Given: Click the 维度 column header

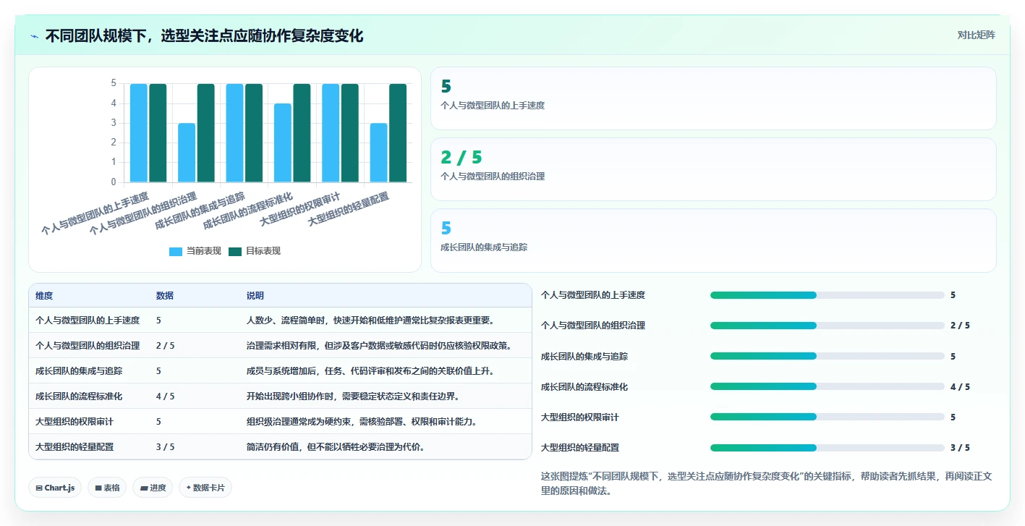Looking at the screenshot, I should pyautogui.click(x=44, y=296).
